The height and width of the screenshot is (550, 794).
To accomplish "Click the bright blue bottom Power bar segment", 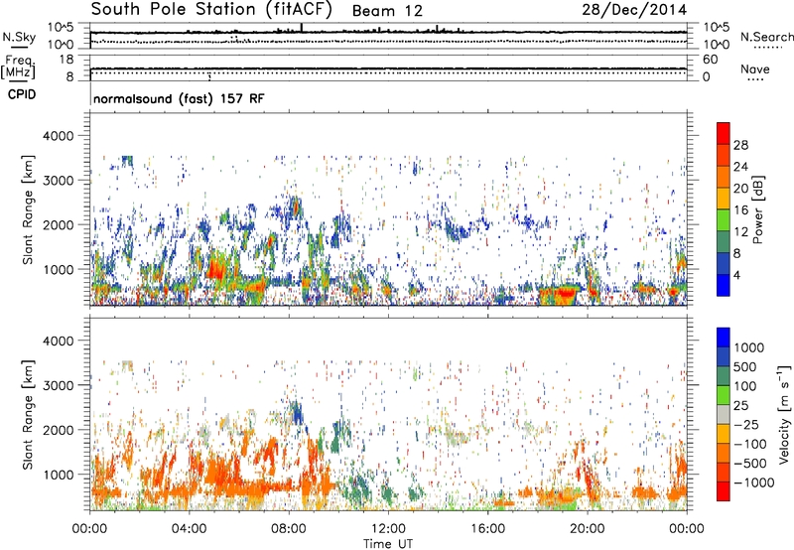I will (724, 285).
